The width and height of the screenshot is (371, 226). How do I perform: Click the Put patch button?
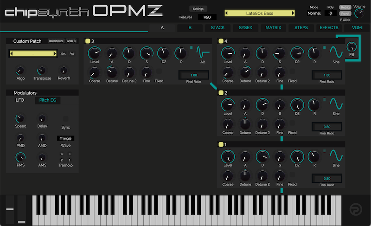pos(72,54)
